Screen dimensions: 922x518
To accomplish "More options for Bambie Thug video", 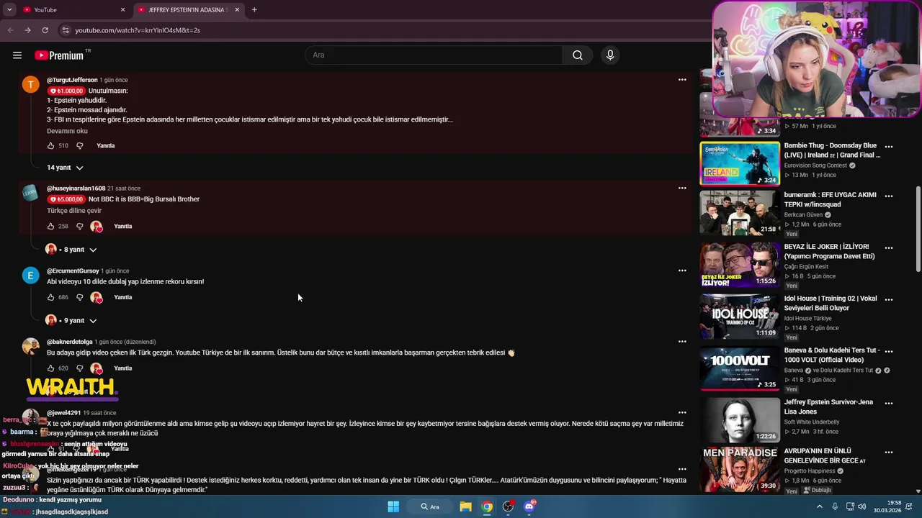I will (x=889, y=147).
